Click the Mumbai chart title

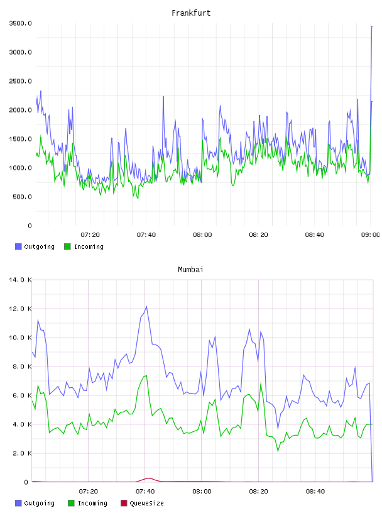[x=190, y=270]
